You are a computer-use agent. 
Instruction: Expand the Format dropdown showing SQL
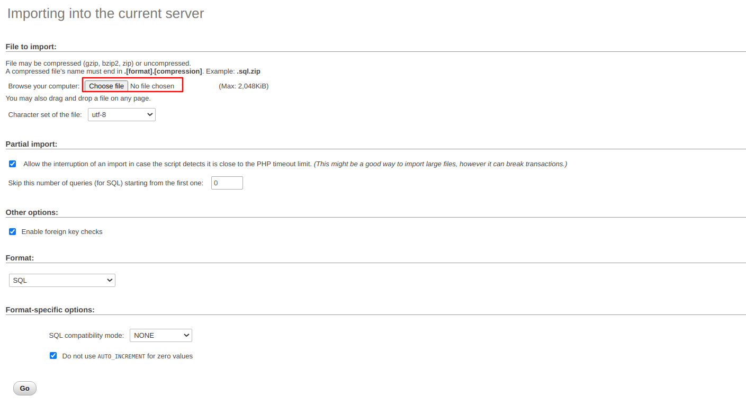pyautogui.click(x=62, y=281)
